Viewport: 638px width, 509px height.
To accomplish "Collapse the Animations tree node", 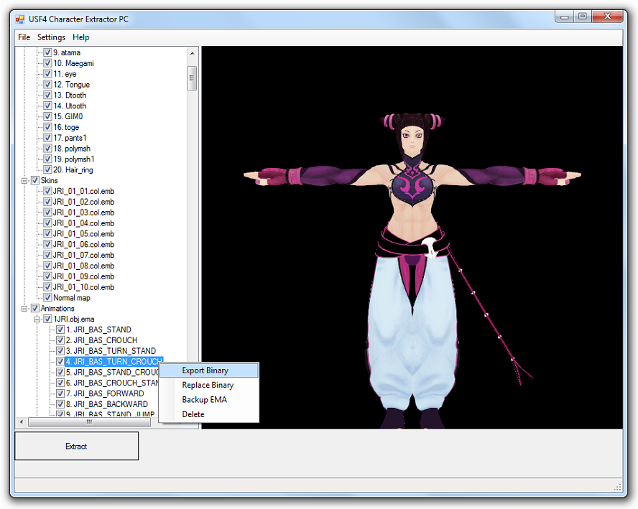I will tap(24, 309).
